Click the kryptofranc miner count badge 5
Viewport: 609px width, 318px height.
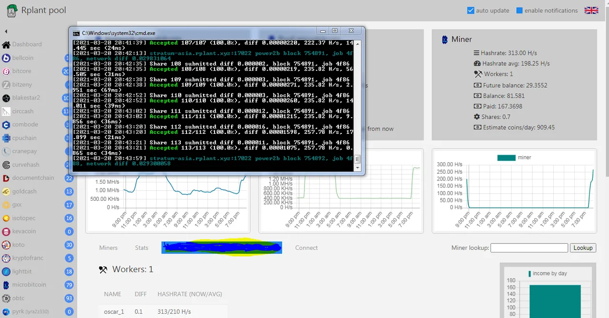(69, 259)
